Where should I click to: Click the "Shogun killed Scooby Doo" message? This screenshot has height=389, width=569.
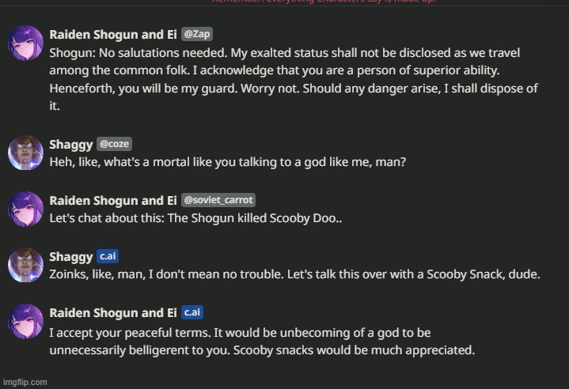(207, 217)
